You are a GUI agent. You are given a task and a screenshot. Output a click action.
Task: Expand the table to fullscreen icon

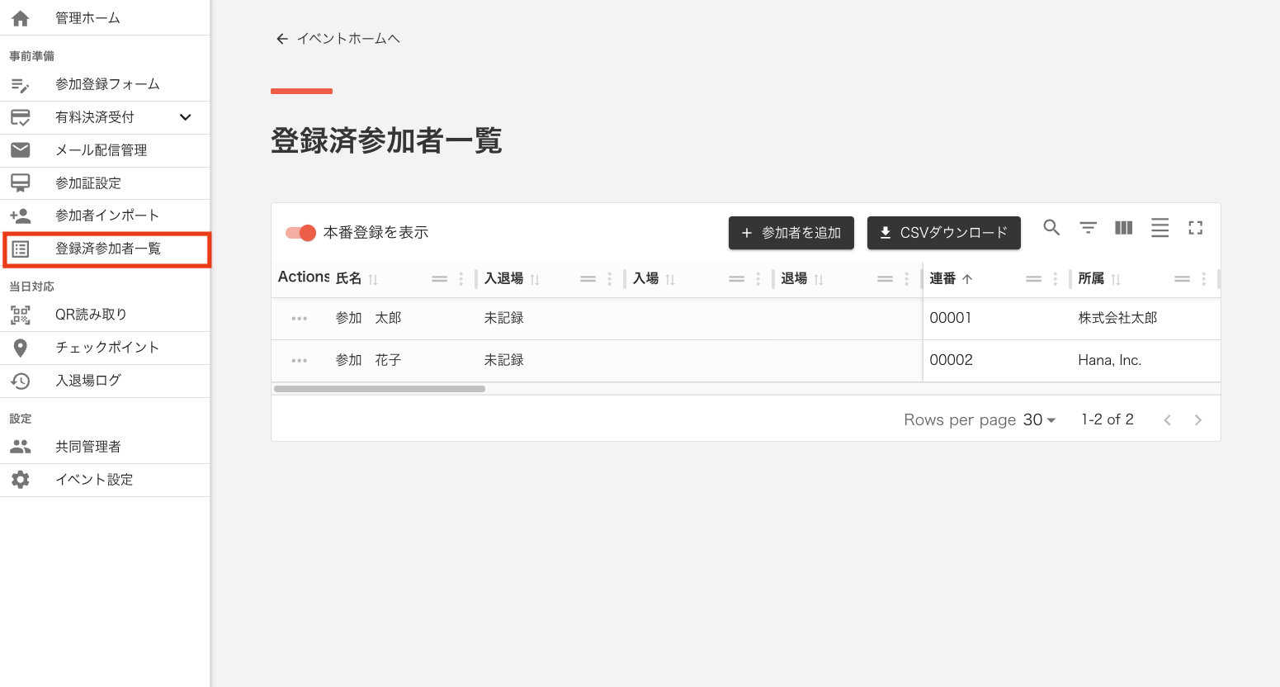tap(1195, 227)
